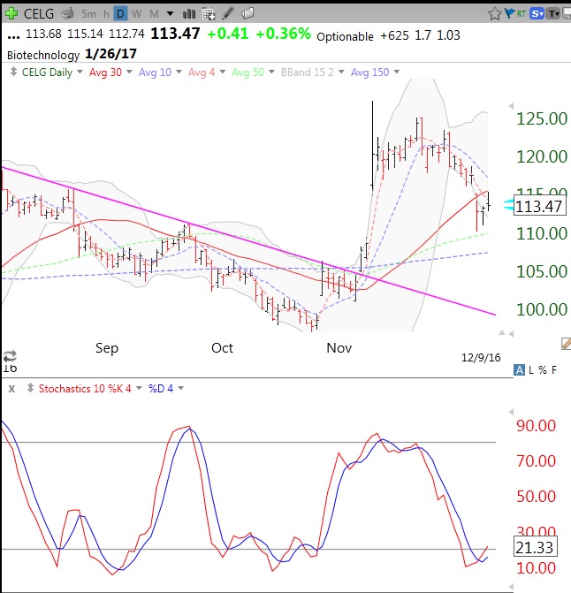Select the pencil drawing tools icon
The width and height of the screenshot is (571, 593).
228,13
